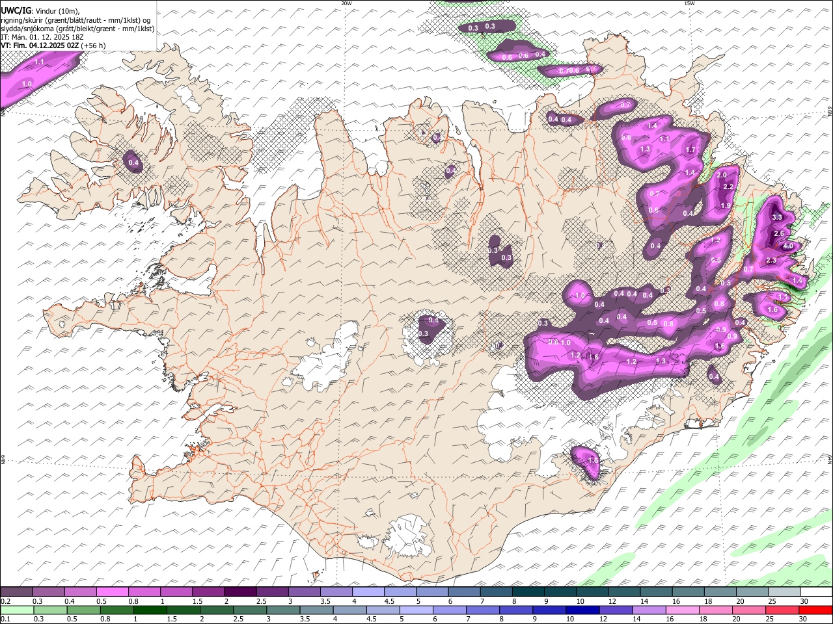Image resolution: width=833 pixels, height=624 pixels.
Task: Click the 3.3 snowfall value in the Eastfjords
Action: [x=777, y=217]
